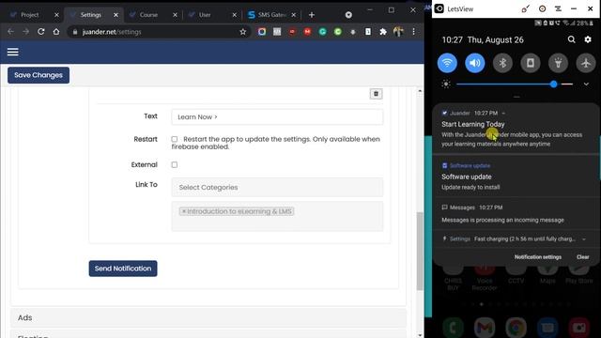Click the LetsView record circle icon

pos(542,8)
